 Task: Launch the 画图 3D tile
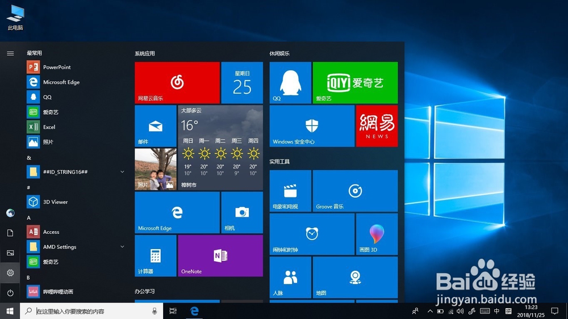tap(377, 234)
